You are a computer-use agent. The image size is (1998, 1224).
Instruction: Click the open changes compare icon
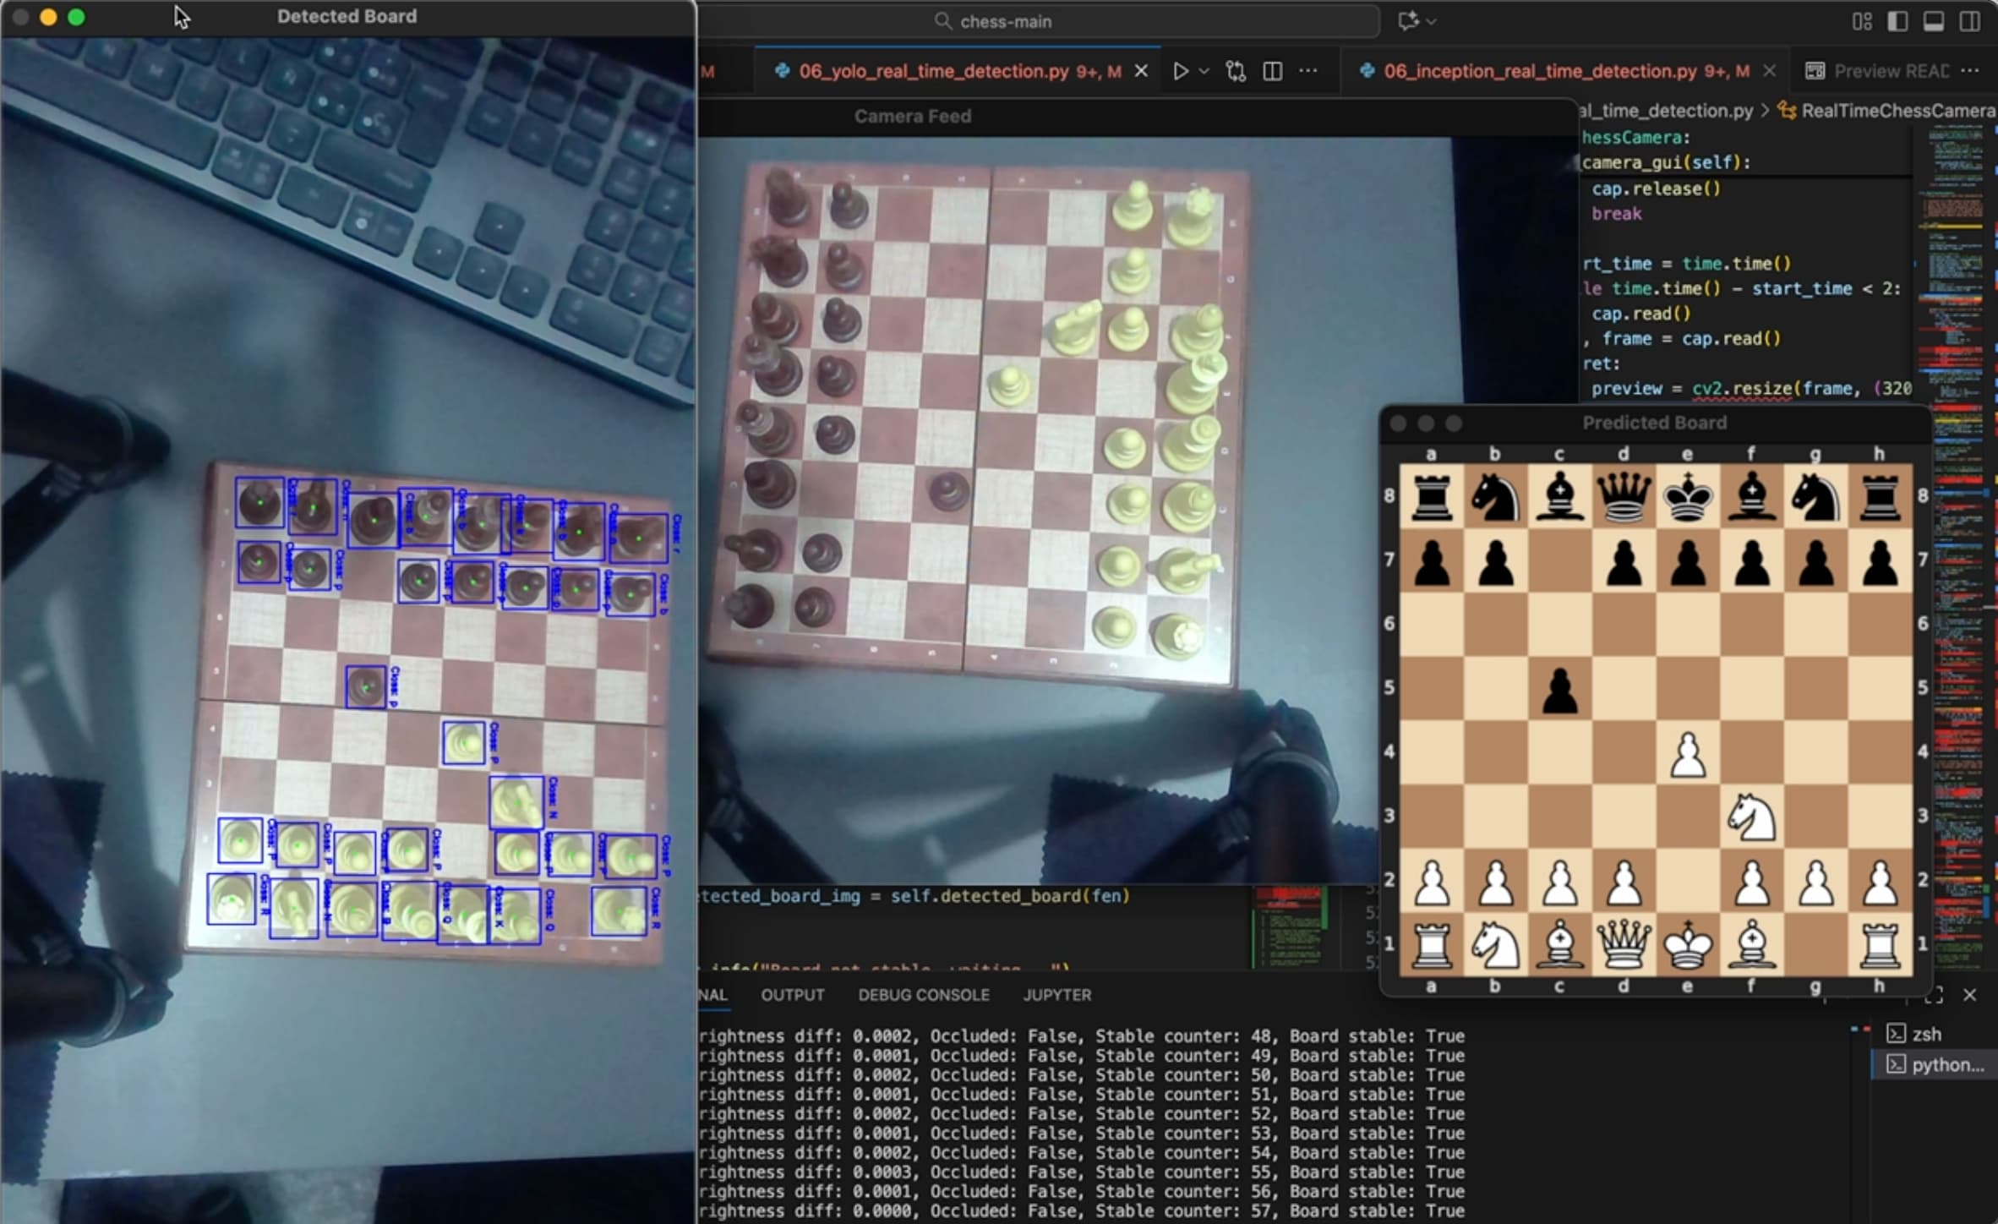tap(1236, 71)
